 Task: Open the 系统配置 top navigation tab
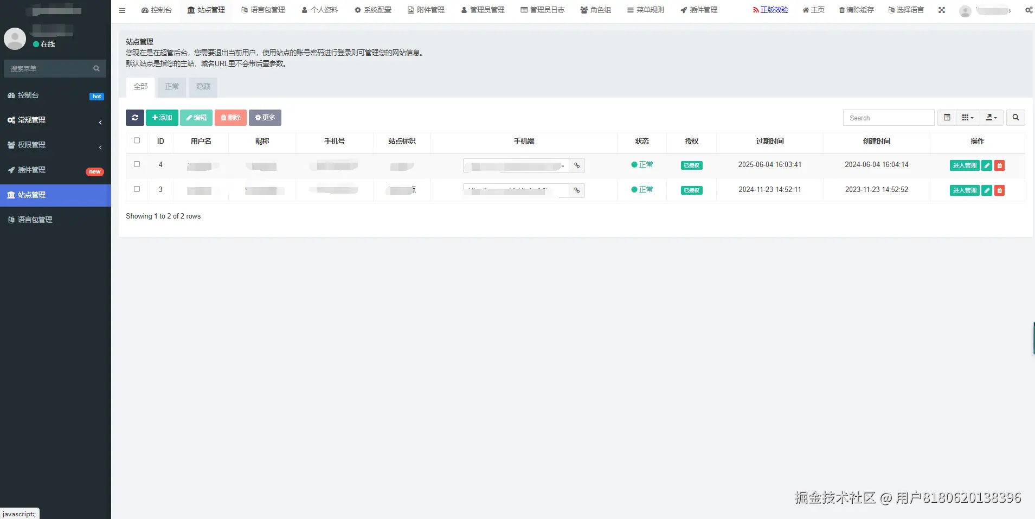372,10
